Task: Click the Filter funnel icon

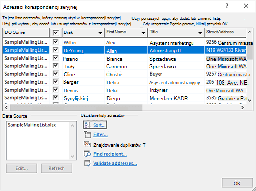Action: [87, 134]
